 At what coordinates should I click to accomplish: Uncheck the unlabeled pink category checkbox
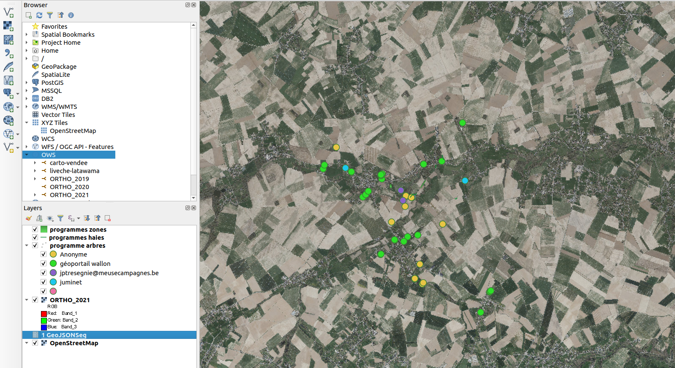(44, 292)
